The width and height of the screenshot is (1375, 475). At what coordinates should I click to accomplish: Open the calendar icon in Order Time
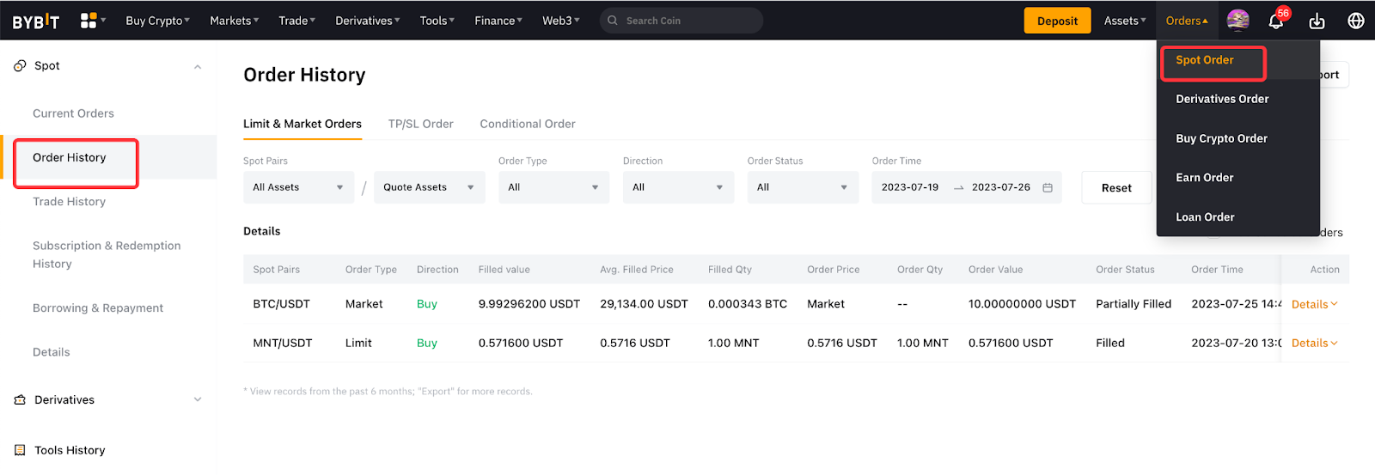[x=1048, y=187]
